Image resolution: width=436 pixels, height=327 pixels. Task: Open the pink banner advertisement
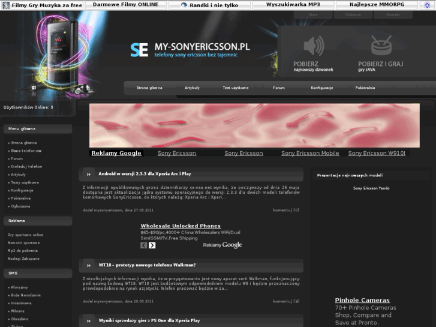click(x=254, y=125)
